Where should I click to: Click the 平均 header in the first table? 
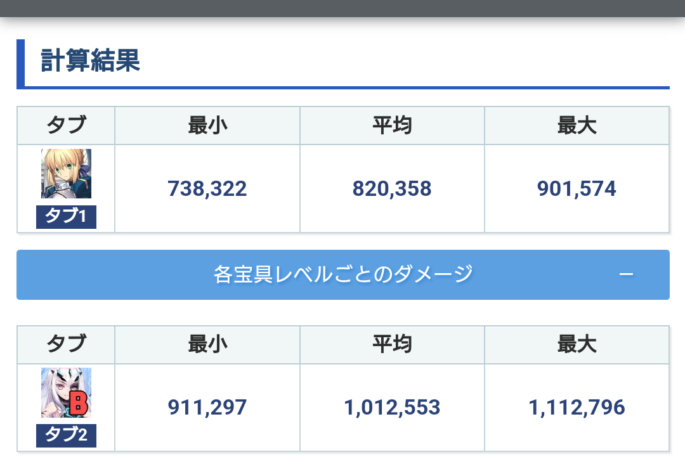coord(392,126)
